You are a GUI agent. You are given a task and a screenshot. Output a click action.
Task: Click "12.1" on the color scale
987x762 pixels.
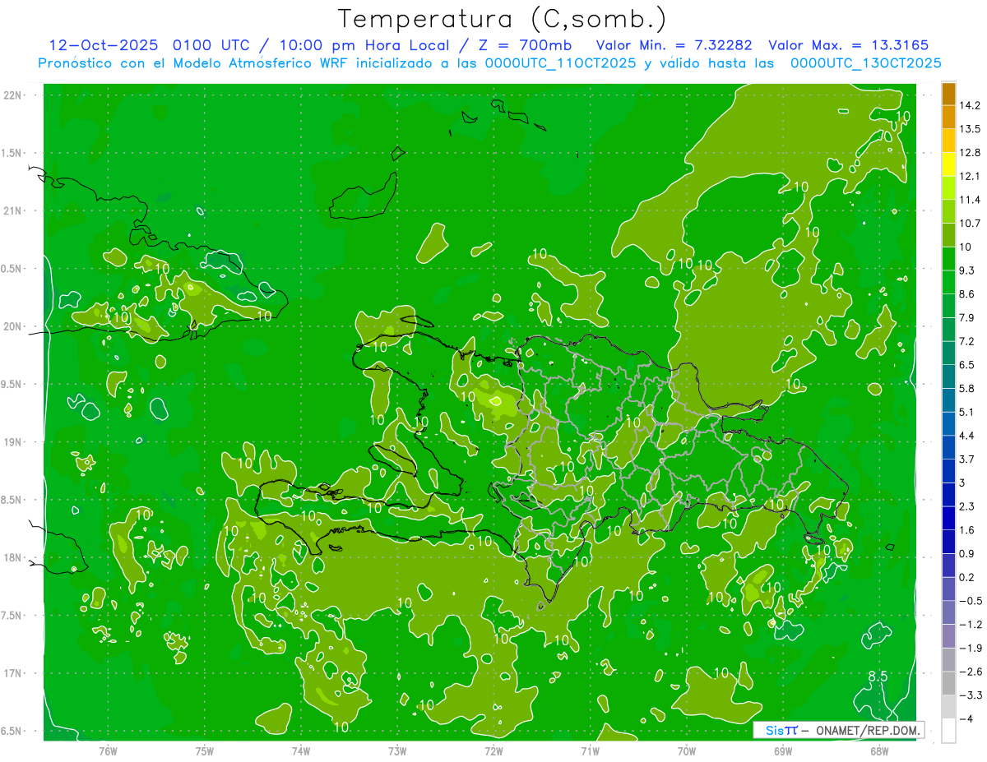tap(970, 176)
